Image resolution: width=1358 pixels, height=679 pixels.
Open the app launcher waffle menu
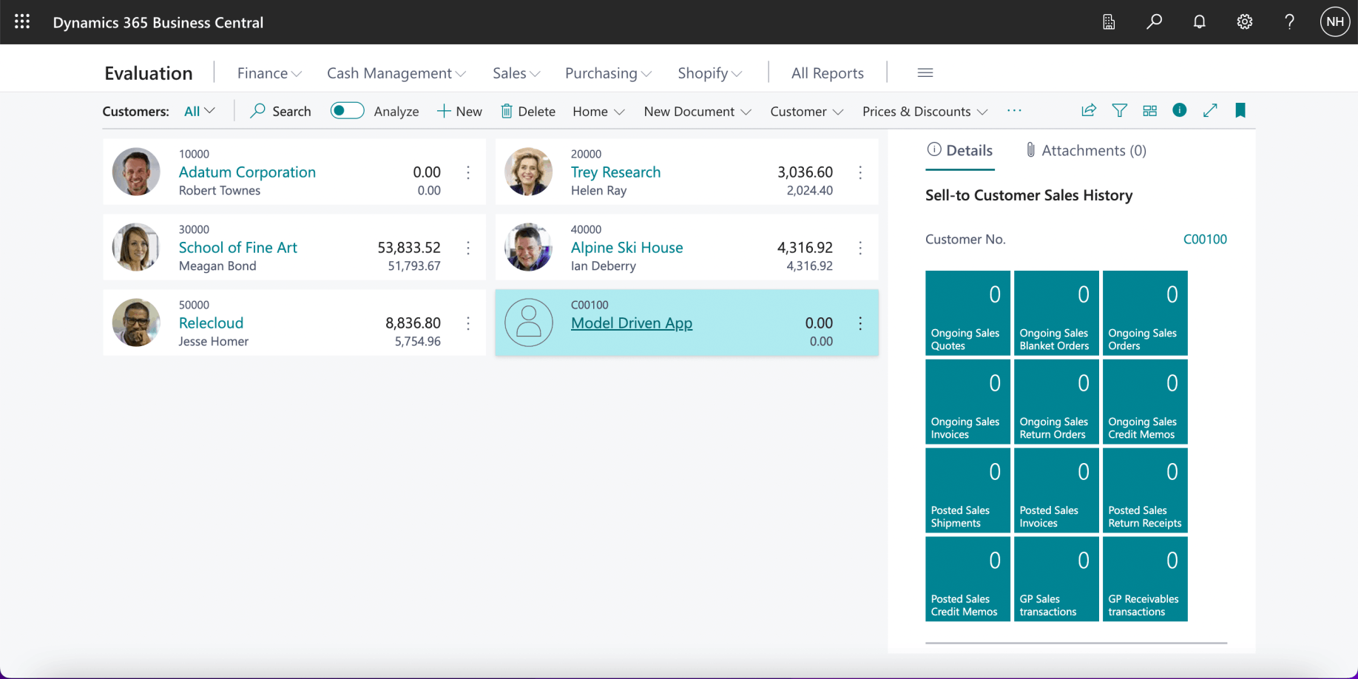(22, 22)
